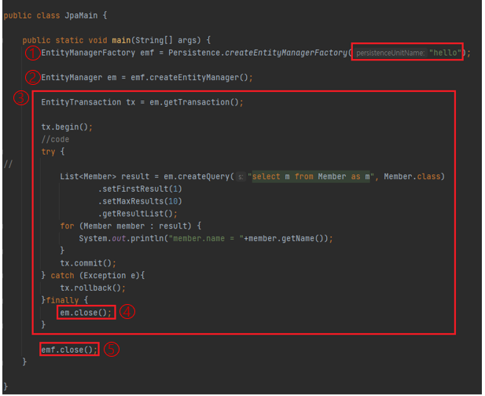
Task: Click em.getTransaction() call
Action: (194, 102)
